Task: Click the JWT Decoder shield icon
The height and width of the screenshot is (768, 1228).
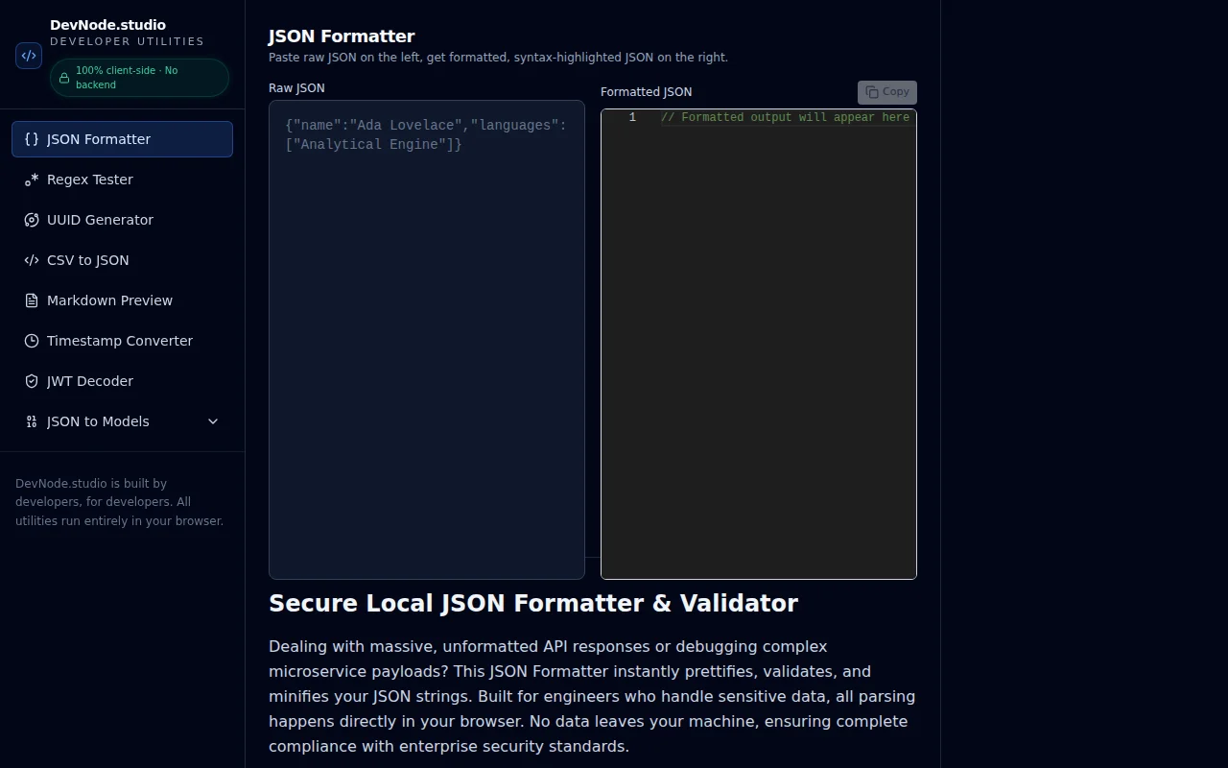Action: pos(32,381)
